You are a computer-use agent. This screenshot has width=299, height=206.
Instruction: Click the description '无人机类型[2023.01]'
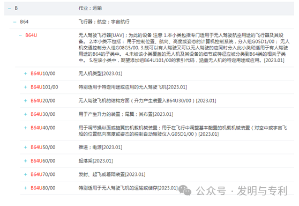pyautogui.click(x=100, y=73)
